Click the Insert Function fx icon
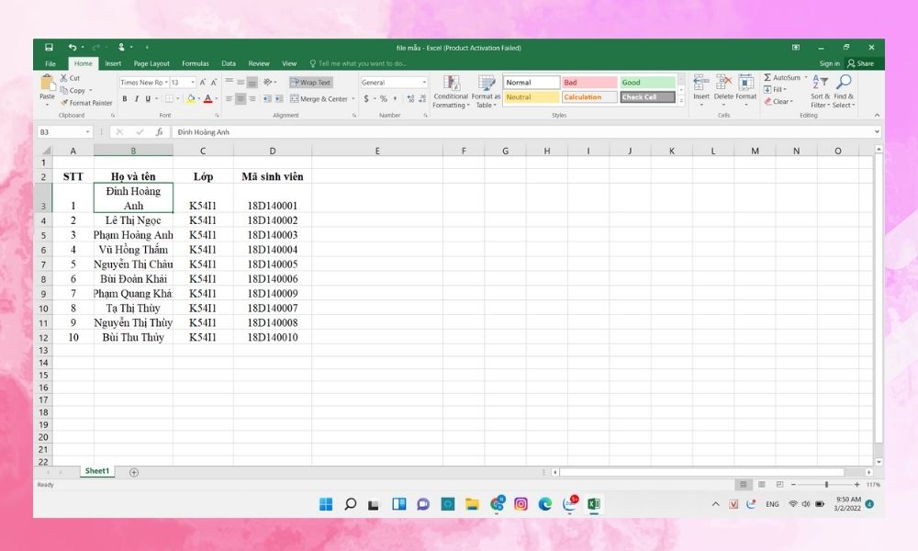The width and height of the screenshot is (918, 551). click(159, 132)
